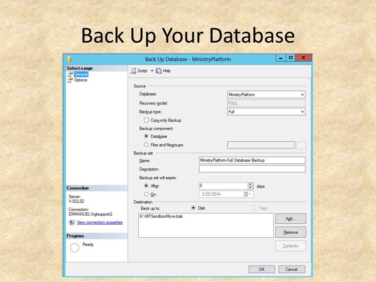Click the EMMANUEL\hgtsupport2 connection text
This screenshot has height=282, width=376.
pyautogui.click(x=90, y=214)
